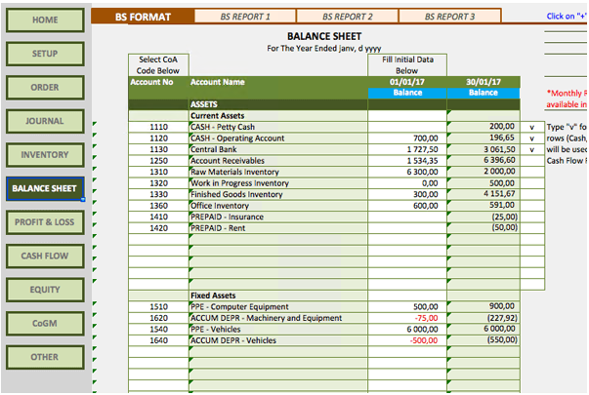Select the blue Balance header under 01/01/17
This screenshot has height=395, width=589.
tap(406, 94)
